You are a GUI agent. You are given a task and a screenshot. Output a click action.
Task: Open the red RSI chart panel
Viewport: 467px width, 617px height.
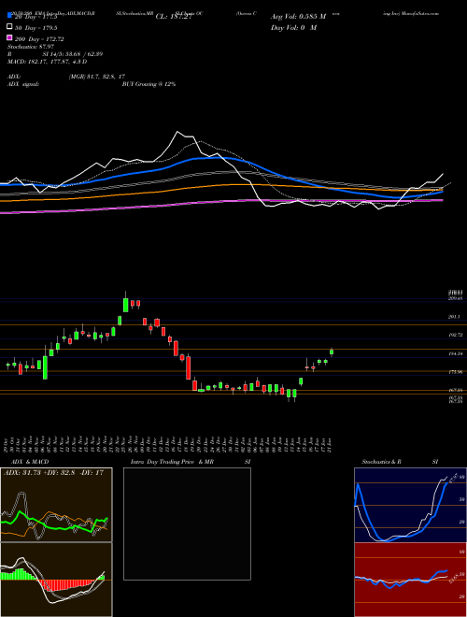[410, 580]
